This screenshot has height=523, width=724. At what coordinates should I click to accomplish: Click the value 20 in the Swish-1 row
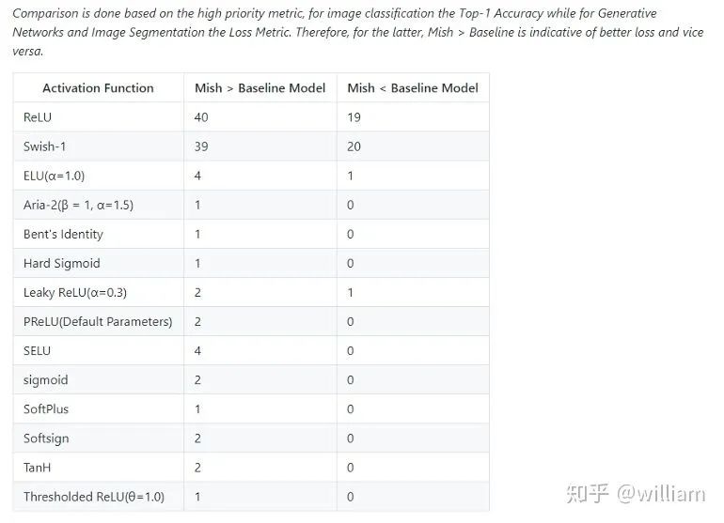pos(354,146)
